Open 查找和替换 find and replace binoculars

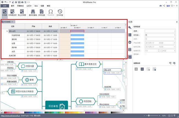[x=33, y=13]
